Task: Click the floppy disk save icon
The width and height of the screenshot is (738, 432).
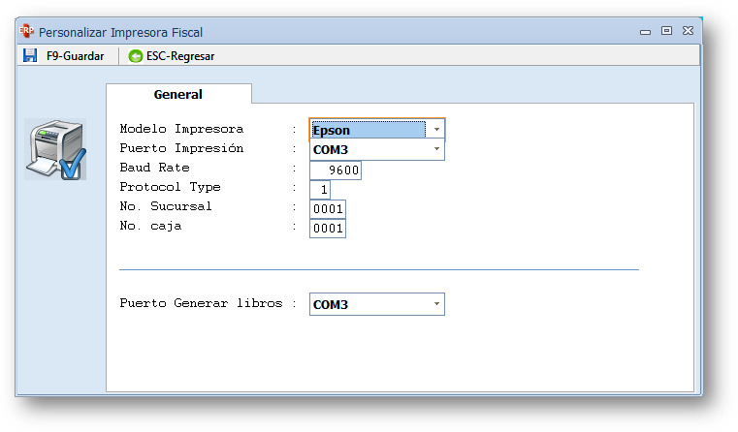Action: (x=30, y=56)
